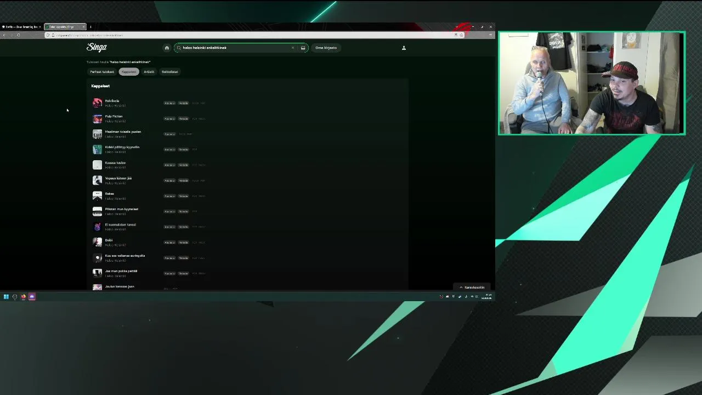Click Kuussa tuulee cover thumbnail
Image resolution: width=702 pixels, height=395 pixels.
tap(97, 165)
